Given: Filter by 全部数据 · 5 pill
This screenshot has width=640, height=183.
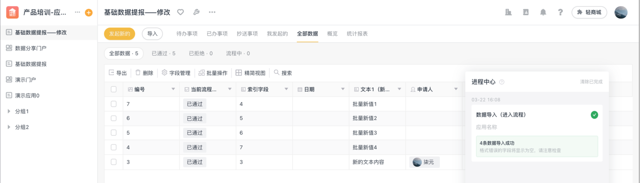Looking at the screenshot, I should 124,54.
